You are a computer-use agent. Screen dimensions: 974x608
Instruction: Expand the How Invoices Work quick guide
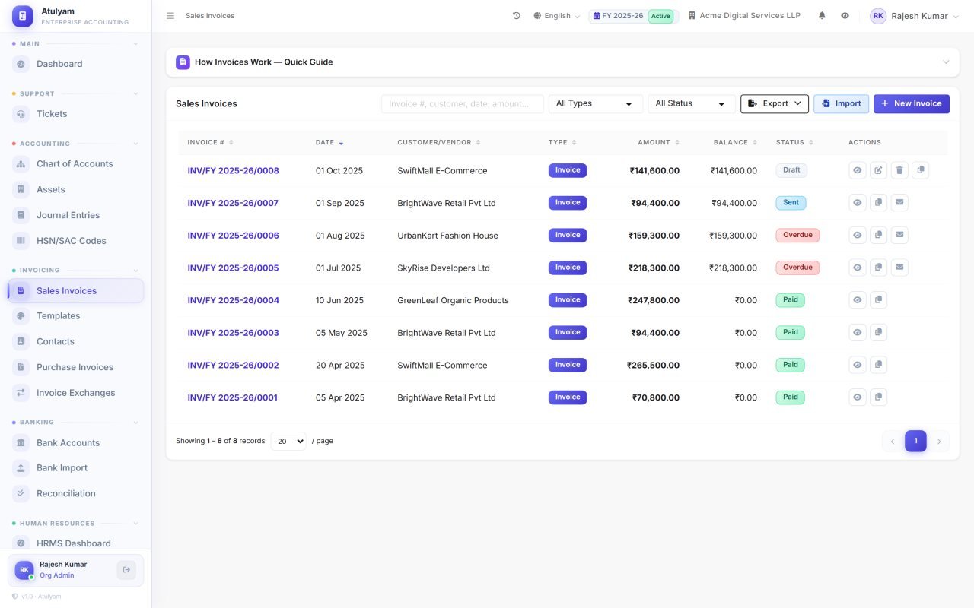562,62
